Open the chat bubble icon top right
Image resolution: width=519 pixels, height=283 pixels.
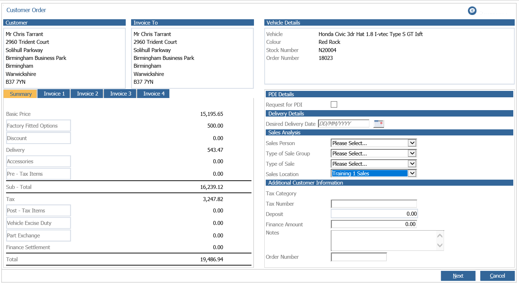[x=472, y=11]
